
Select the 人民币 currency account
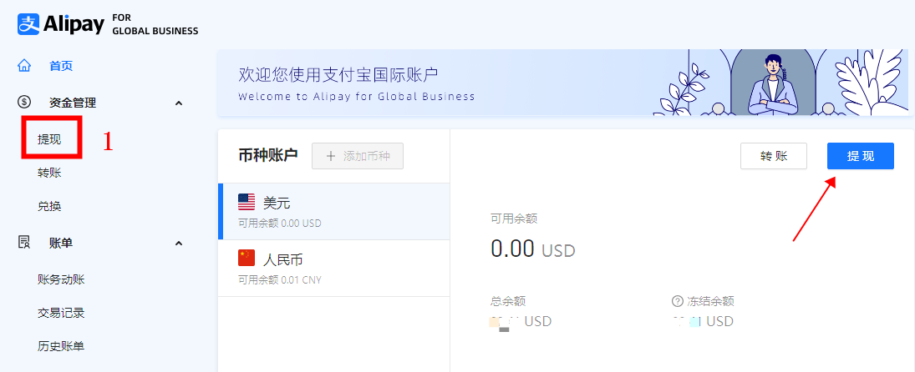tap(333, 268)
